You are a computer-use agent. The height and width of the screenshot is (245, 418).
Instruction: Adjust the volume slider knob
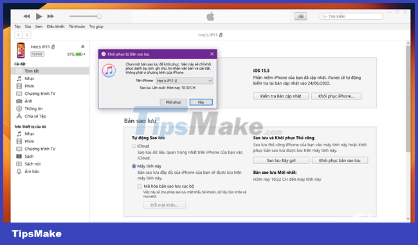99,17
